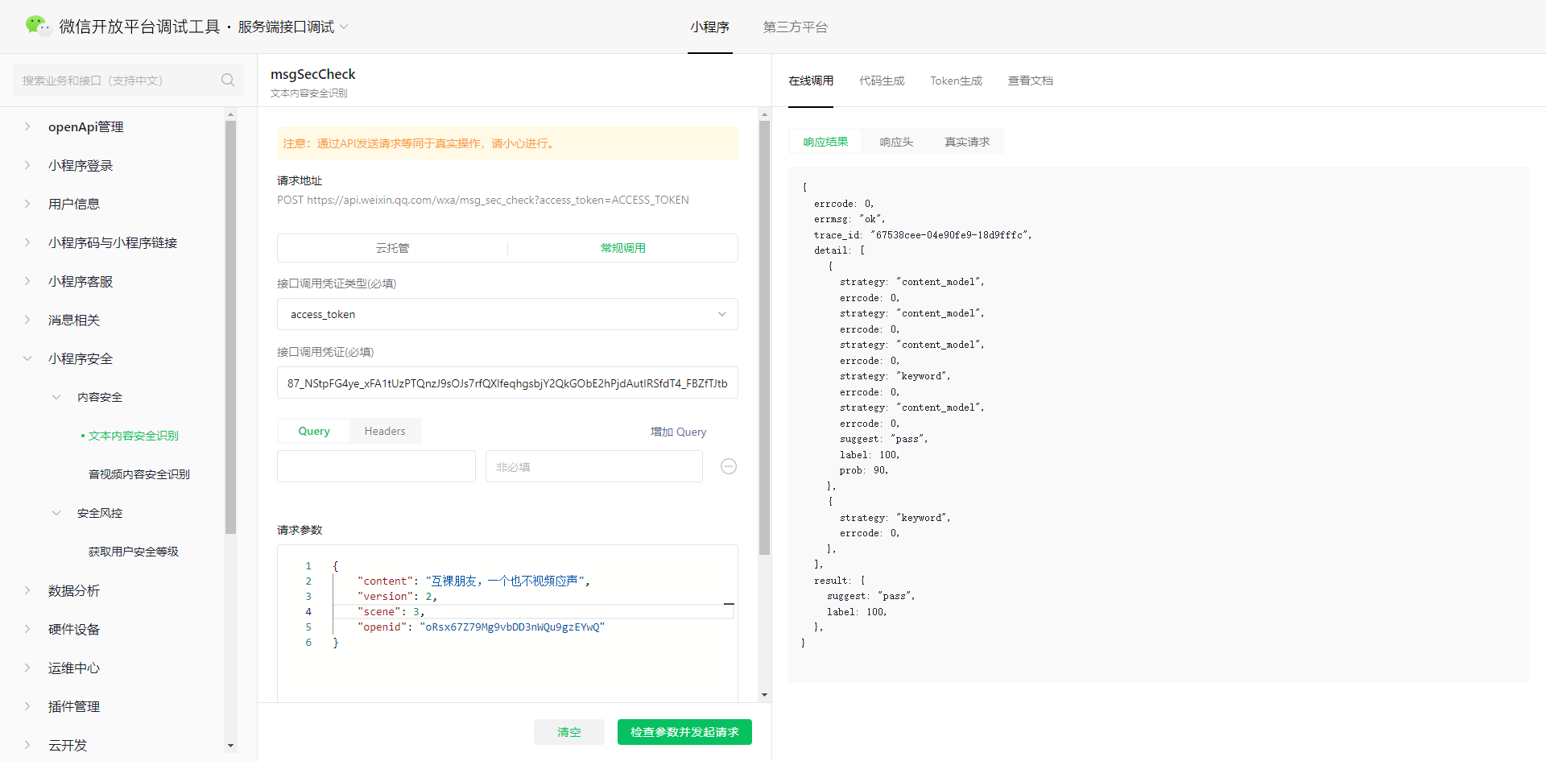
Task: Click the orange 注意 warning notice
Action: [507, 143]
